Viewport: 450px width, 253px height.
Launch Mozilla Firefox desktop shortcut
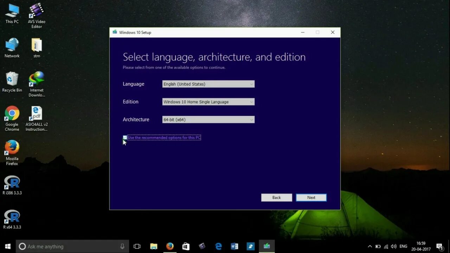(12, 153)
